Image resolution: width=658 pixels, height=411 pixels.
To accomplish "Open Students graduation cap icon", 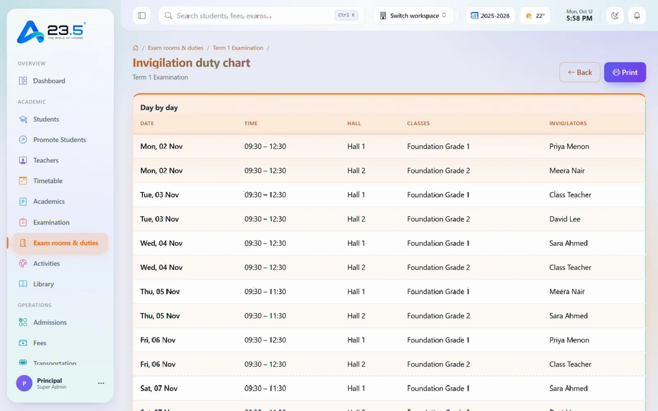I will 23,119.
